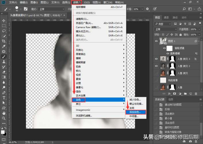Screen dimensions: 203x144
Task: Expand the 3D filter submenu
Action: point(99,46)
